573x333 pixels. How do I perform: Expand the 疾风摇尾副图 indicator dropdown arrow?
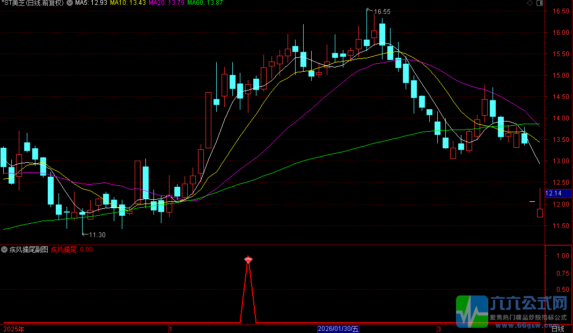click(4, 250)
